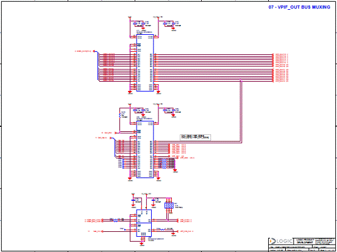Click the LOGIC company logo in title block

coord(282,241)
